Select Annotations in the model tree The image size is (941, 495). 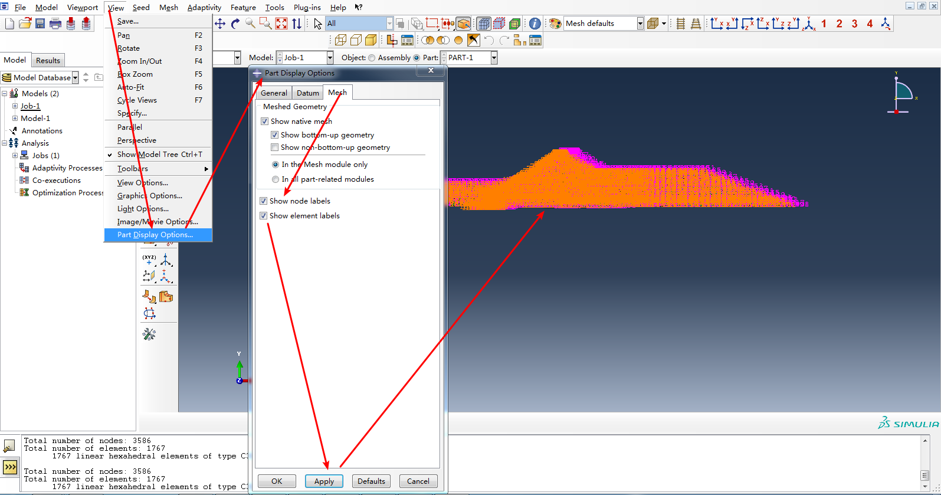(42, 131)
